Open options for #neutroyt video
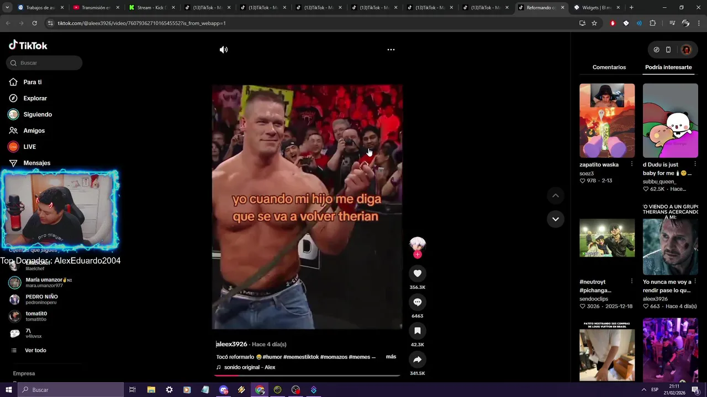The height and width of the screenshot is (397, 707). [x=632, y=281]
